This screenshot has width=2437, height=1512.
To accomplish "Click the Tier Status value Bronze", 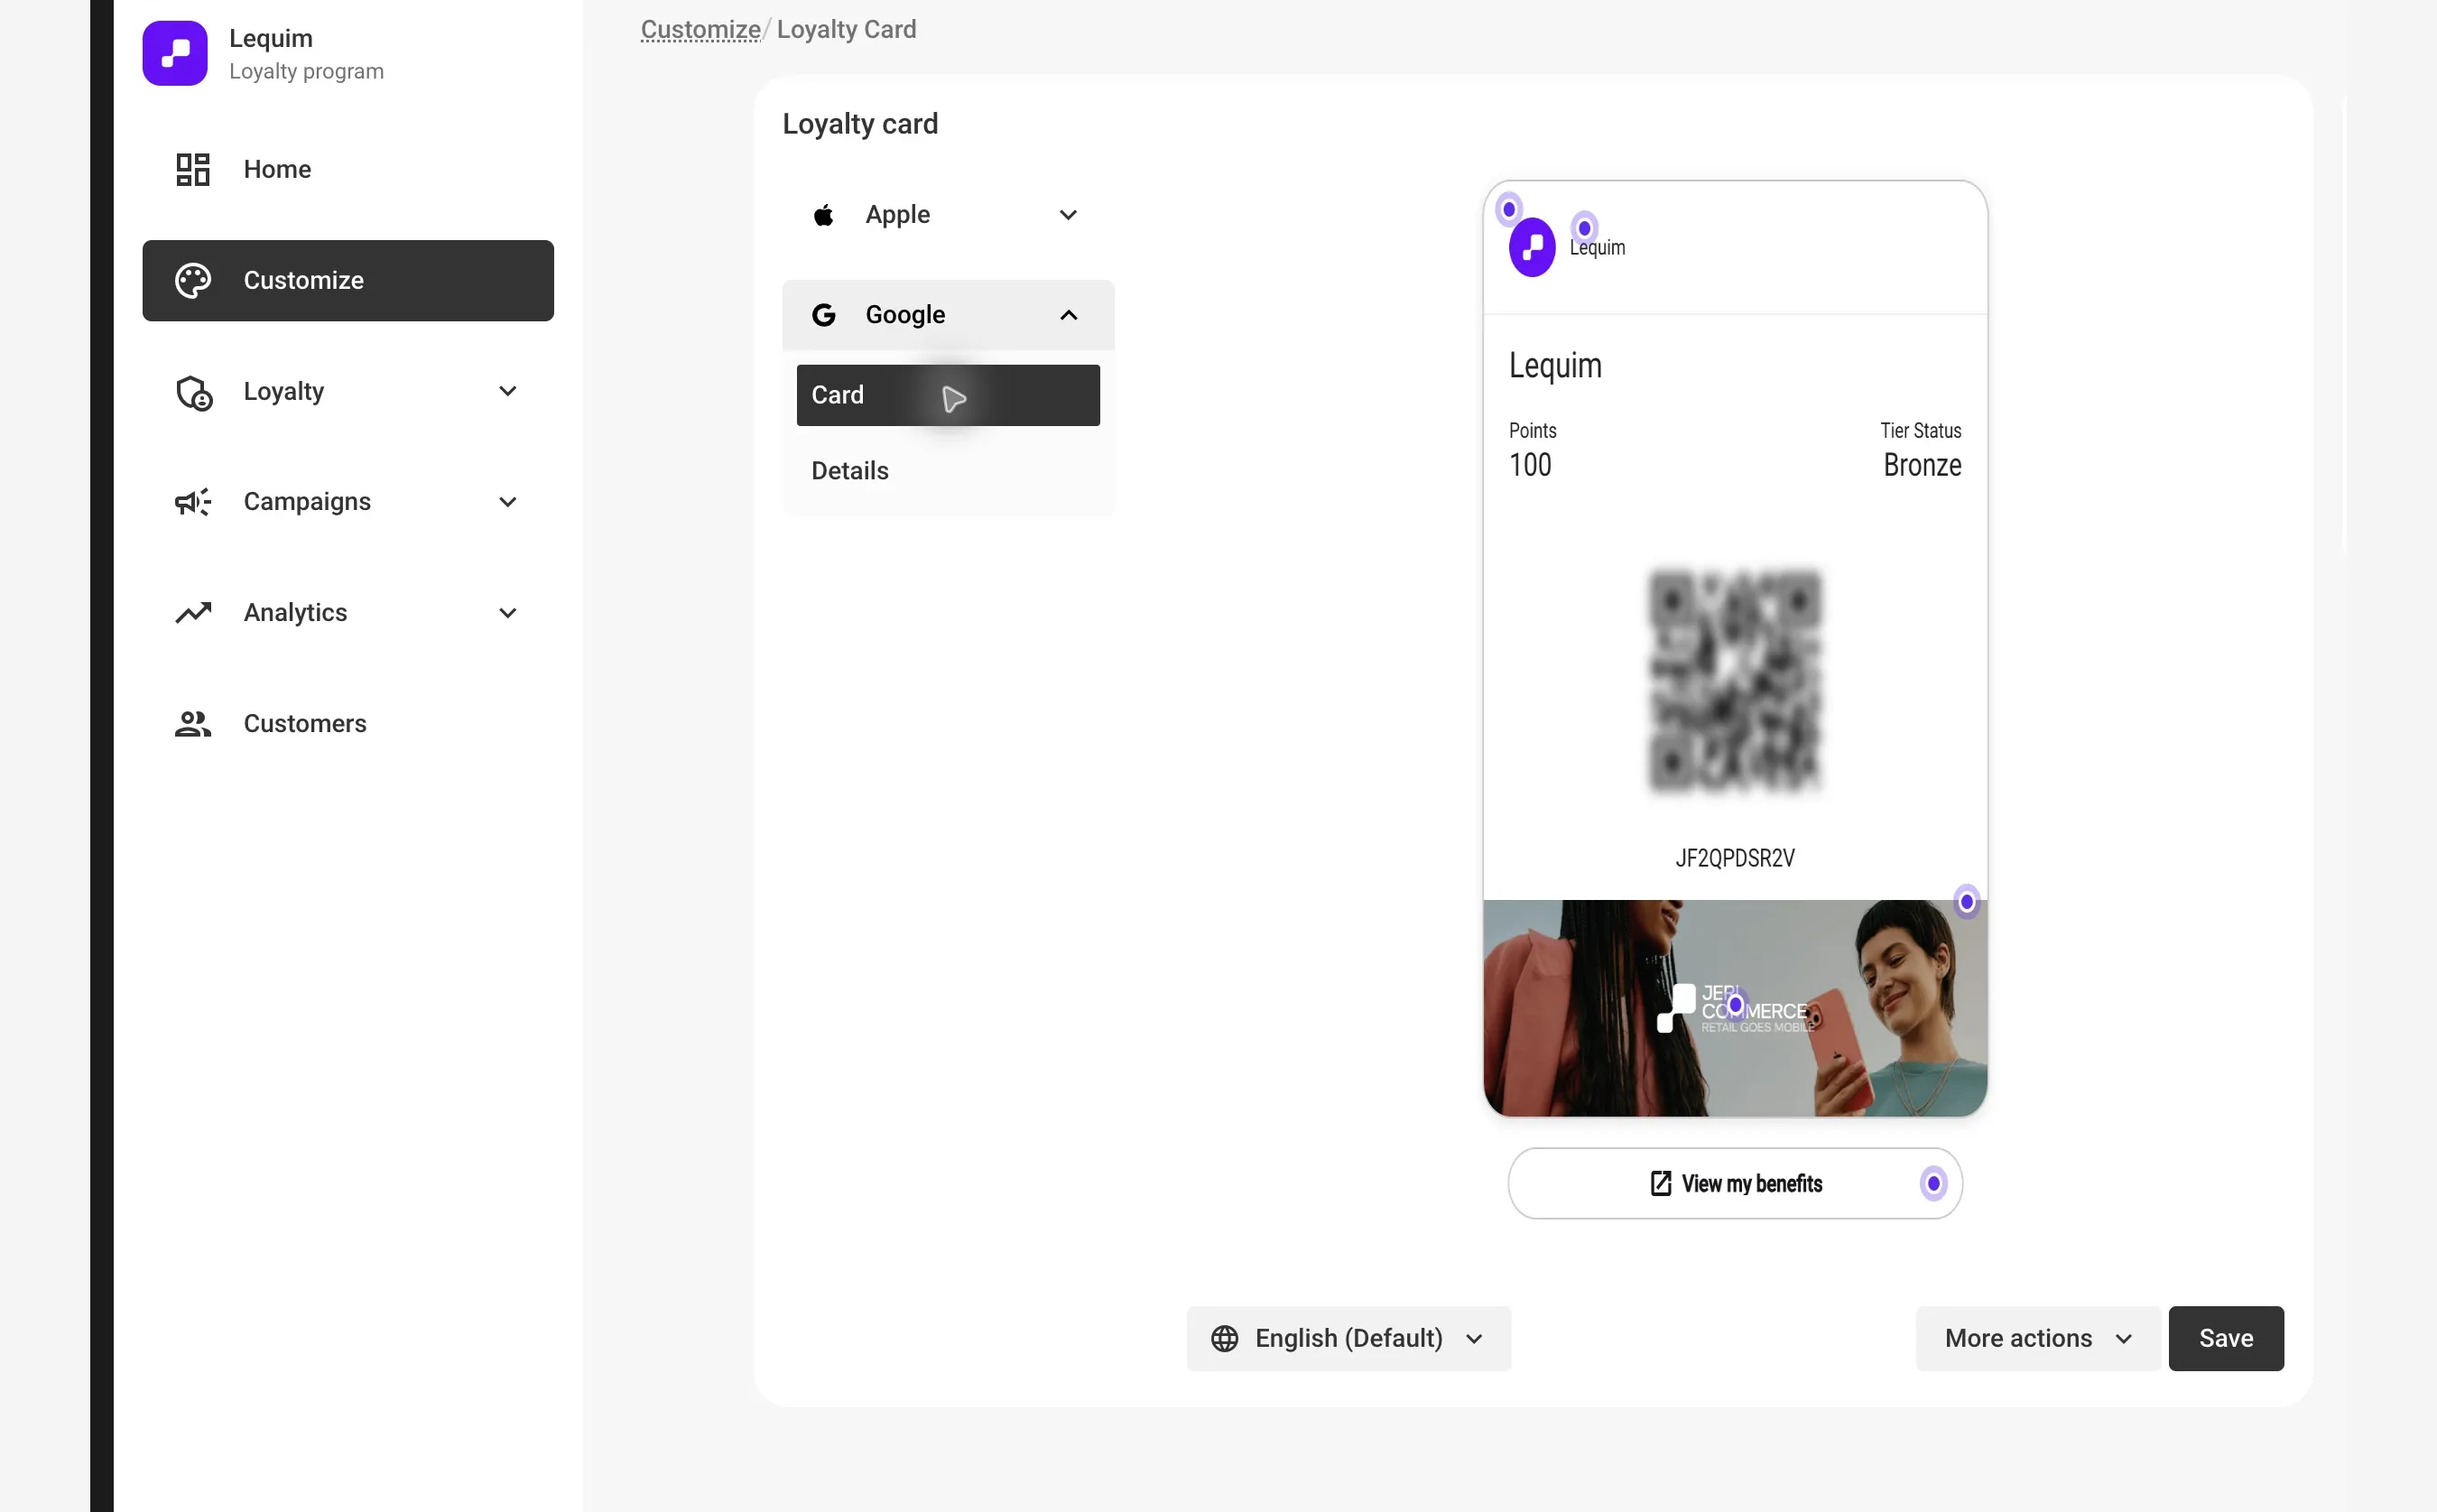I will coord(1923,465).
